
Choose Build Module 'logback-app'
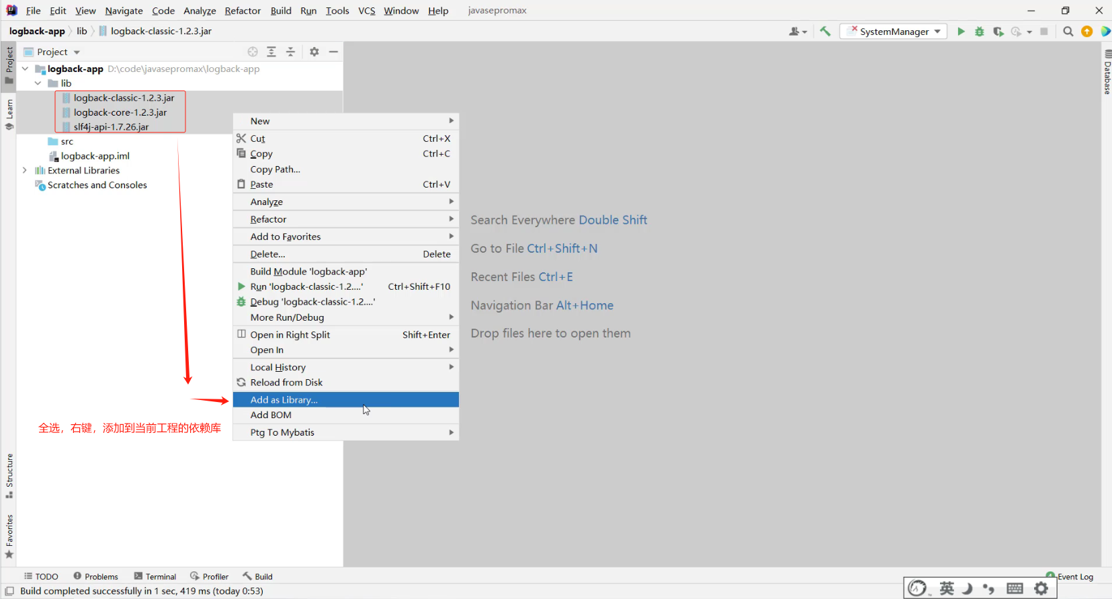(345, 272)
